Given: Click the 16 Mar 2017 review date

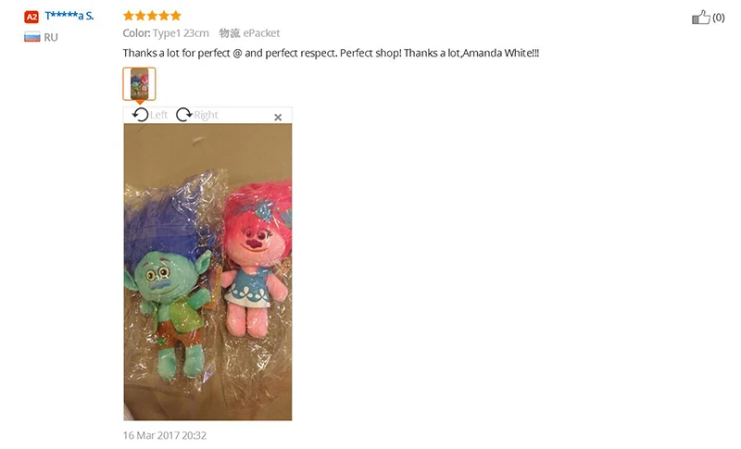Looking at the screenshot, I should point(165,435).
